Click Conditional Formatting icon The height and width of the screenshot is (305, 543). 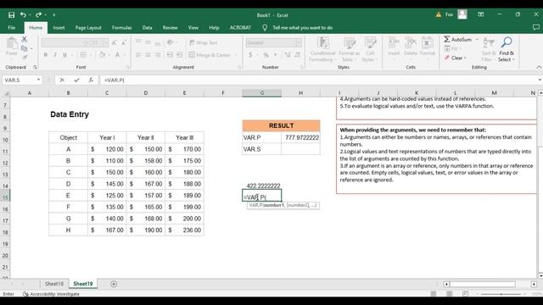[322, 49]
